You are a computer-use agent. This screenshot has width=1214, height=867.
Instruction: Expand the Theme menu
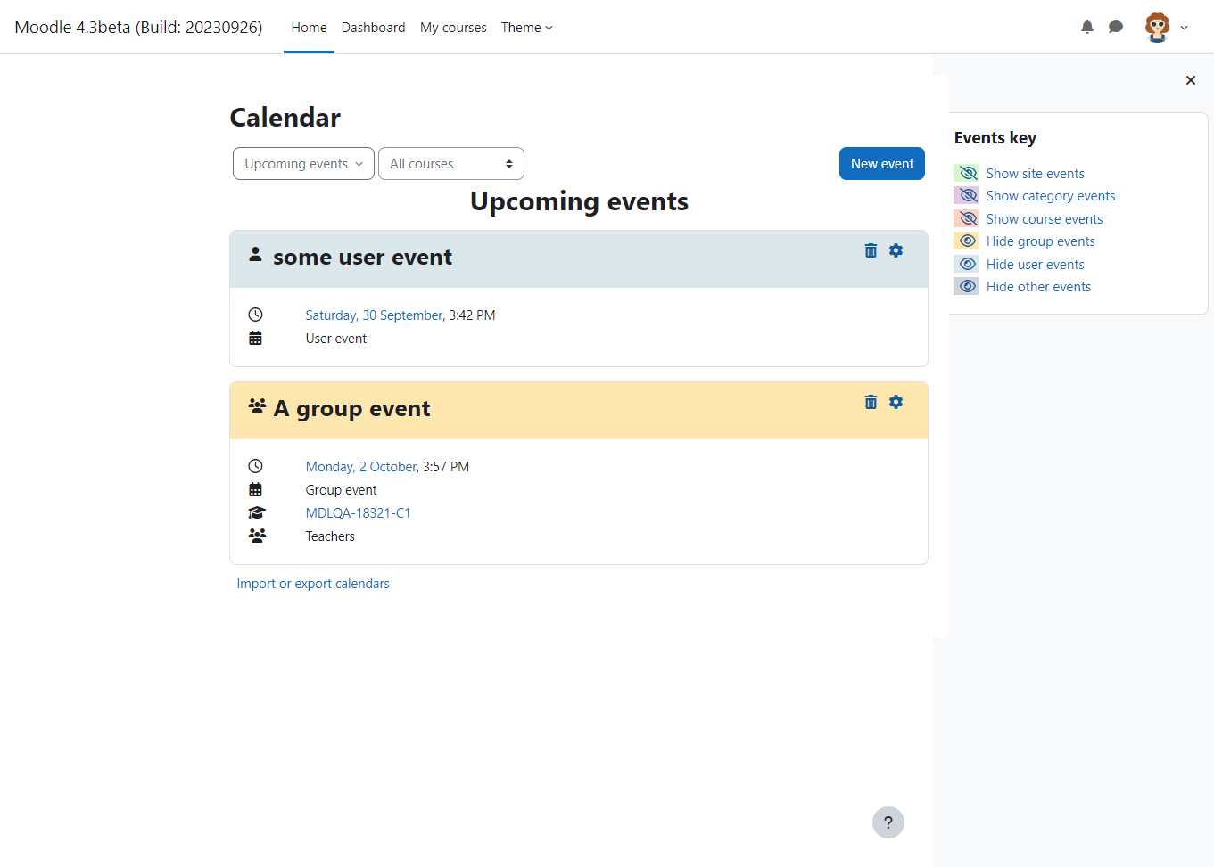tap(527, 28)
